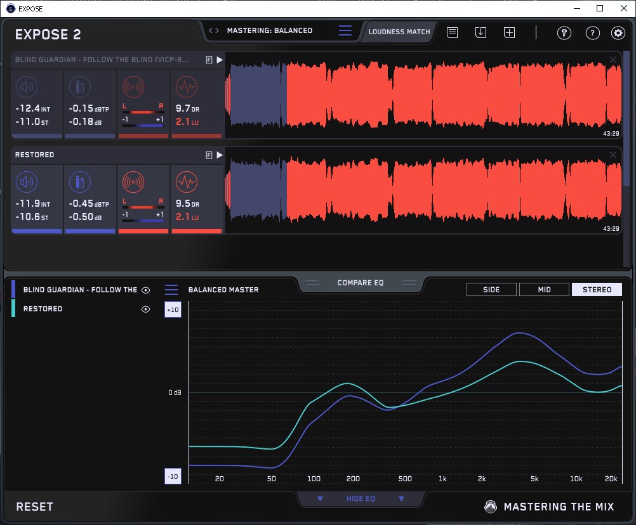Screen dimensions: 636x525
Task: Switch EQ view to Side
Action: tap(491, 290)
